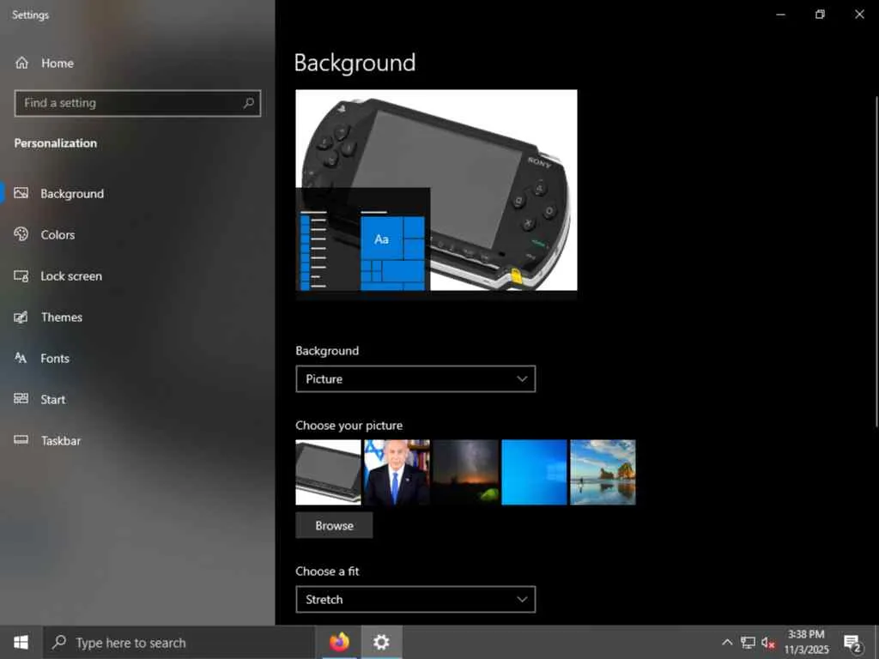The image size is (879, 659).
Task: Select the blue Windows logo picture thumbnail
Action: point(534,473)
